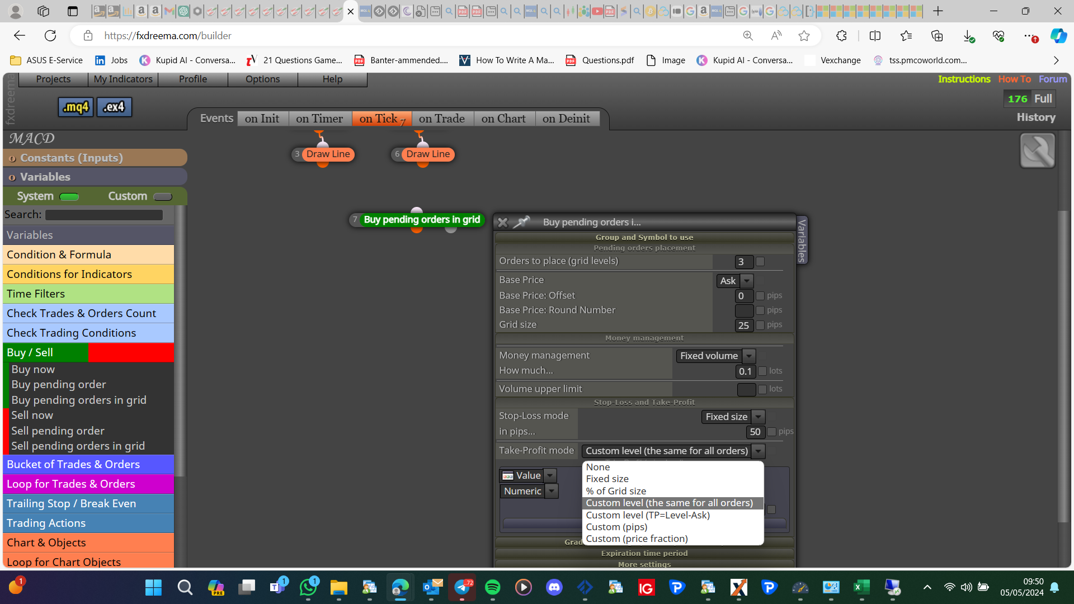Add this page to favorites star icon
Image resolution: width=1074 pixels, height=604 pixels.
pos(804,36)
